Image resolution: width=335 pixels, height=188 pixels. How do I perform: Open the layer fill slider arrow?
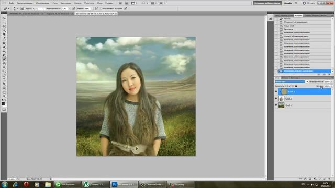click(x=331, y=86)
